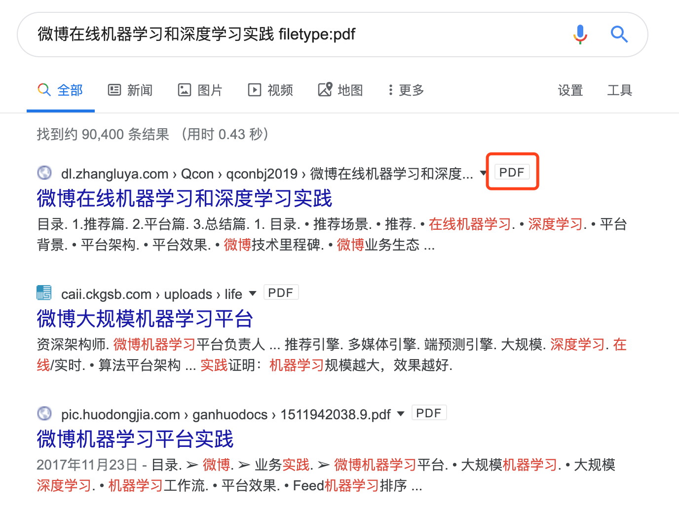Open result 微博机器学习平台实践

(135, 439)
